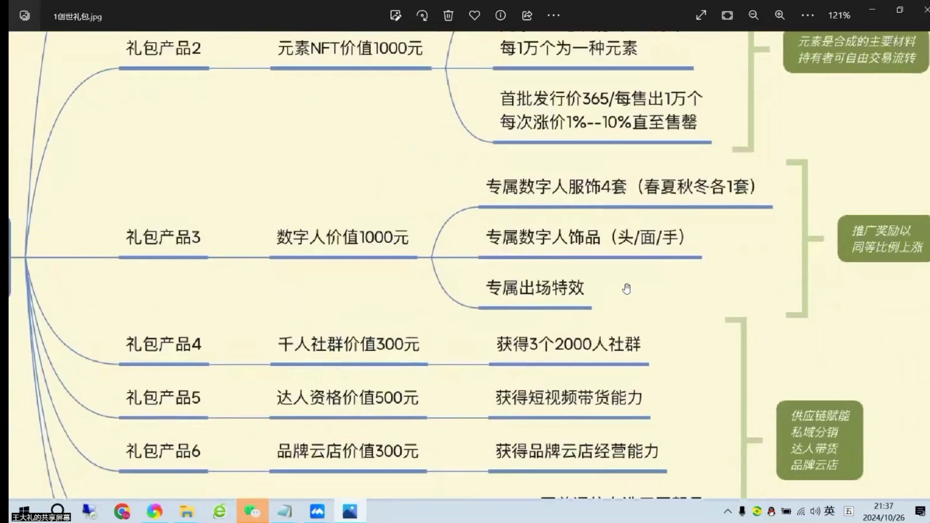Switch input language via 英 indicator
The width and height of the screenshot is (930, 523).
(x=830, y=511)
